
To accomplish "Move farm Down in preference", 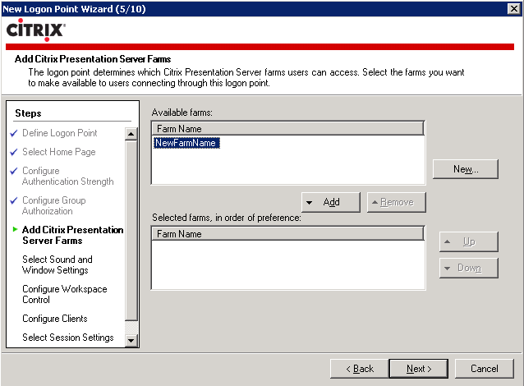I will pyautogui.click(x=468, y=268).
